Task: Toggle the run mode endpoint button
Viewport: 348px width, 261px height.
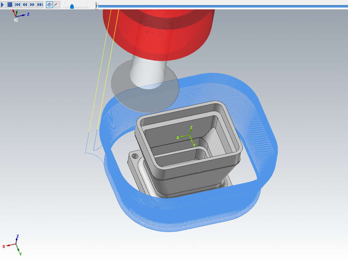Action: tap(57, 5)
